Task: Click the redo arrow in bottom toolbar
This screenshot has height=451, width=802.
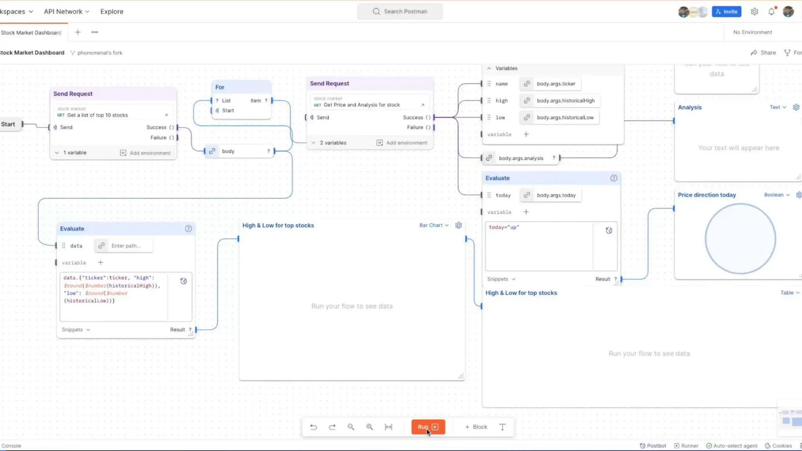Action: 332,427
